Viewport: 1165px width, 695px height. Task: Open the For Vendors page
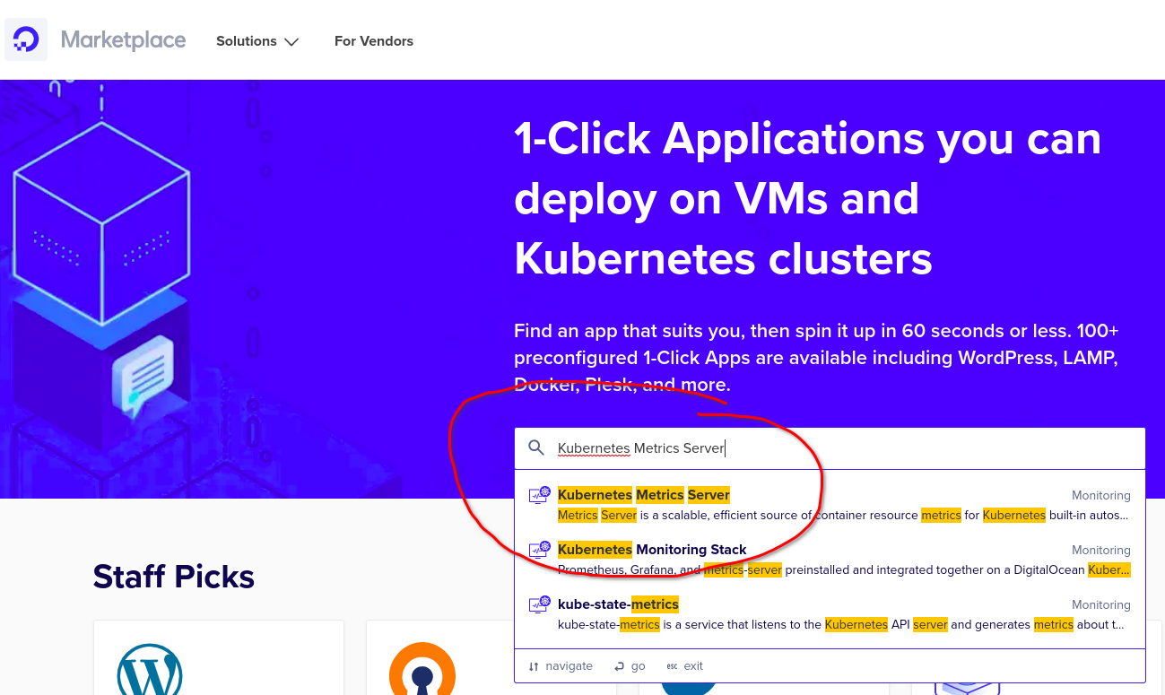coord(374,41)
